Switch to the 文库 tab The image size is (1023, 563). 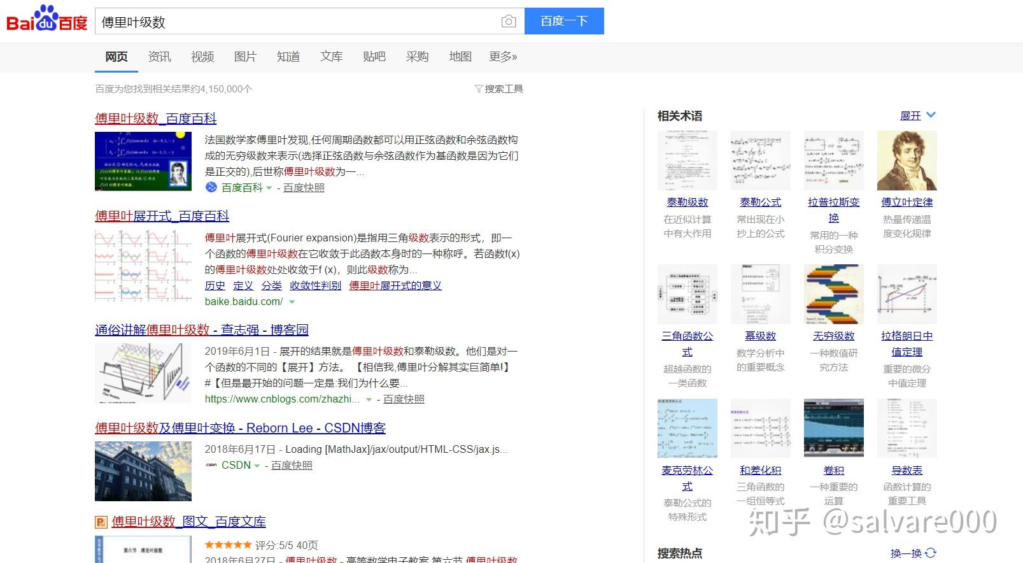click(331, 57)
